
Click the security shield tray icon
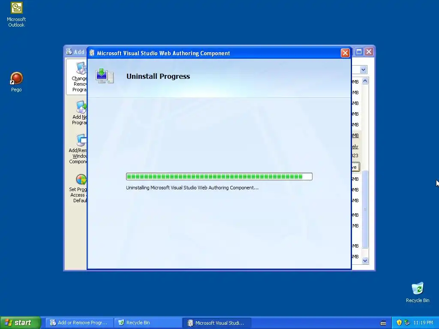(x=399, y=323)
